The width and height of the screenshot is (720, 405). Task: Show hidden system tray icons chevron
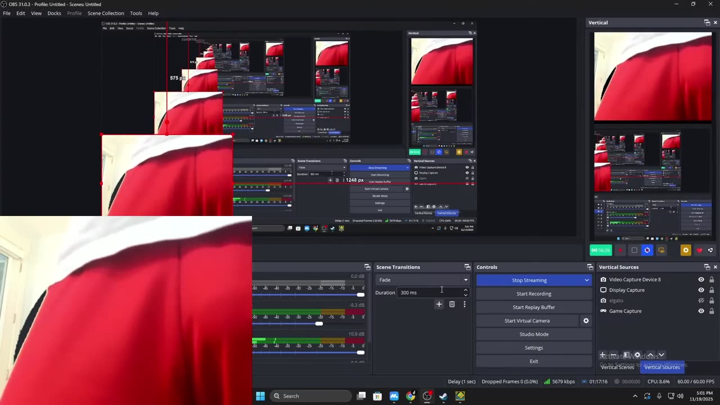click(635, 396)
